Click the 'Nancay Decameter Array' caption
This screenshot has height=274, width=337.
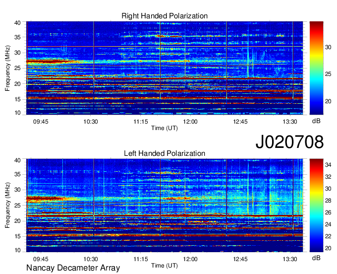coord(73,268)
